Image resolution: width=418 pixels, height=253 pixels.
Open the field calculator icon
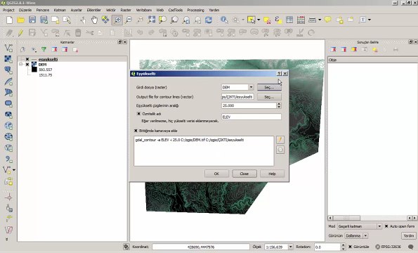pos(301,20)
